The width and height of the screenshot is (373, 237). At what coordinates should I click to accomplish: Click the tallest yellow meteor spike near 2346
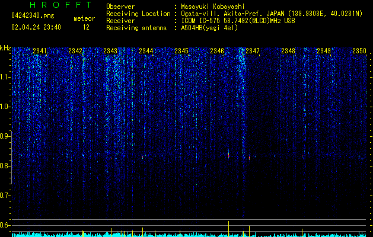pyautogui.click(x=229, y=229)
